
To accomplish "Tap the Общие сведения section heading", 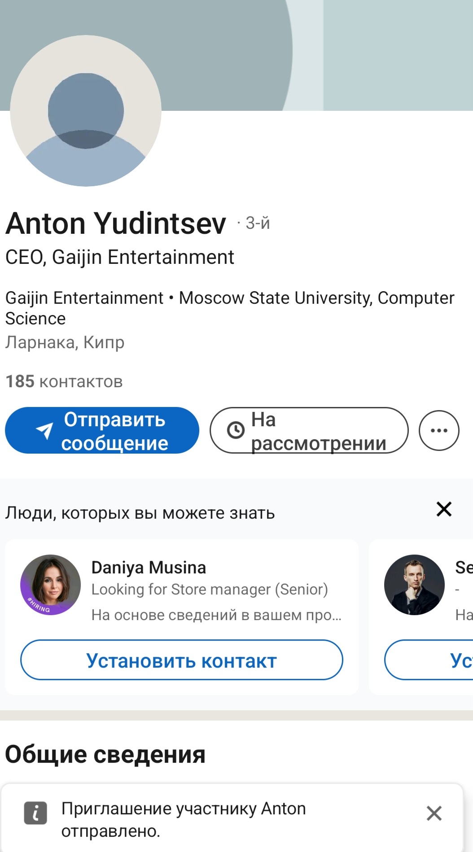I will pos(105,754).
